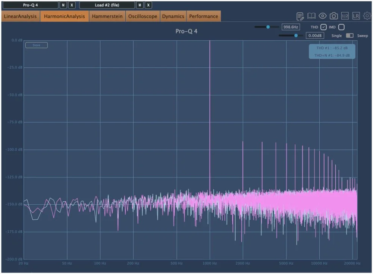Click the Pro-Q 4 graph title

186,31
